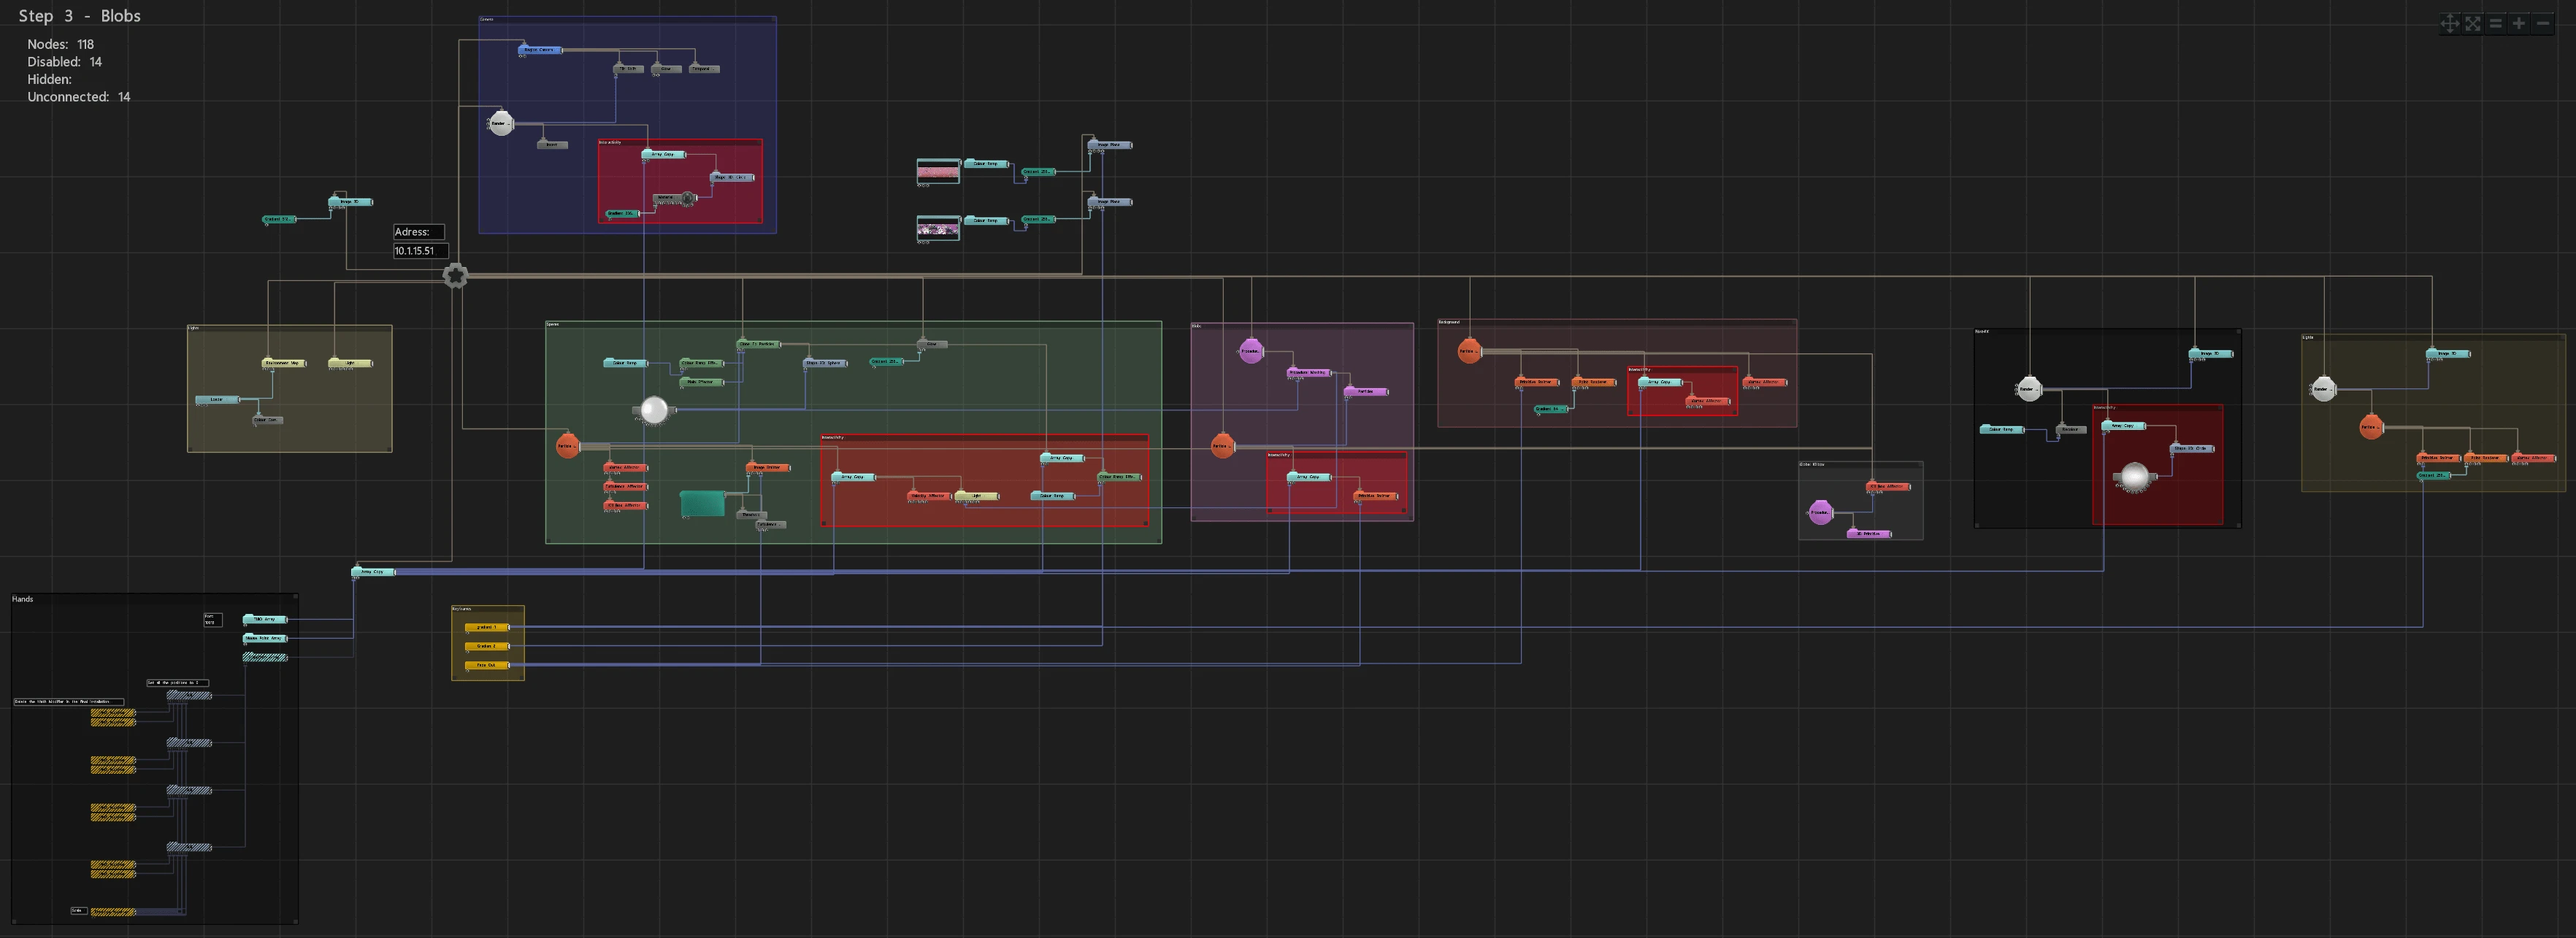Select the star-shaped Root node
Viewport: 2576px width, 938px height.
coord(455,276)
